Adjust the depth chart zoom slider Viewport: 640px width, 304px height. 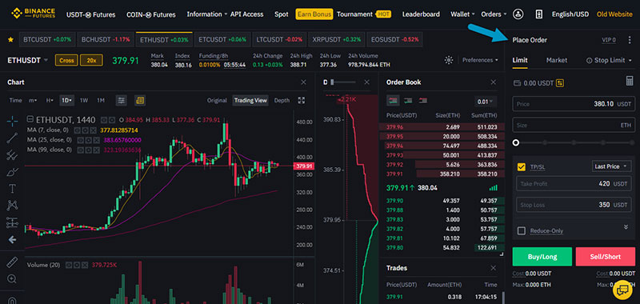[333, 82]
